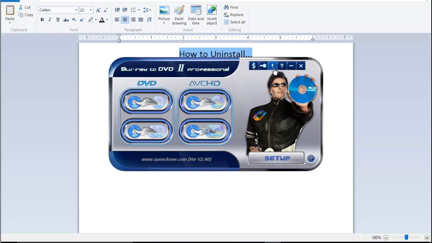The width and height of the screenshot is (432, 243).
Task: Center align the text
Action: point(125,20)
